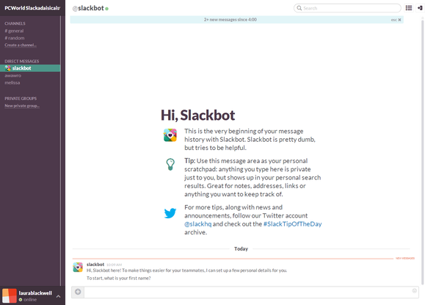The width and height of the screenshot is (425, 305).
Task: Click the Slackbot avatar in the intro
Action: (170, 135)
